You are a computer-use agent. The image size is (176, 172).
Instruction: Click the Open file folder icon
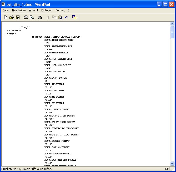[x=12, y=17]
